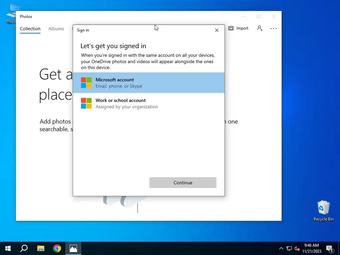The height and width of the screenshot is (255, 340).
Task: Click the muted volume tray icon
Action: pos(297,248)
